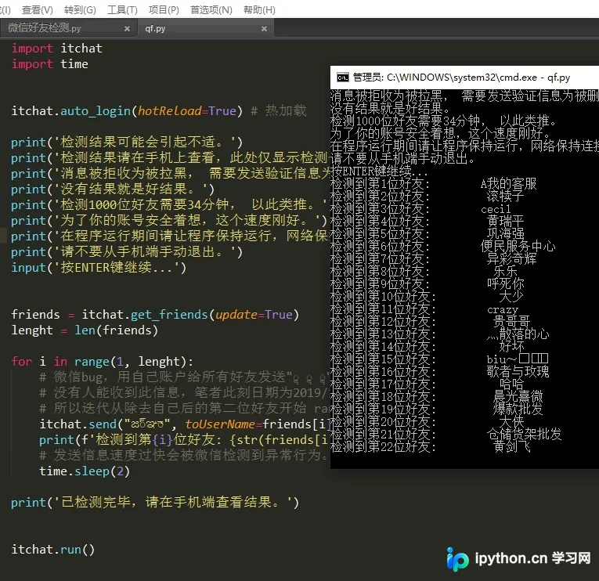Click the comment starting '# 发送信息速度过快'
The width and height of the screenshot is (599, 581).
184,456
